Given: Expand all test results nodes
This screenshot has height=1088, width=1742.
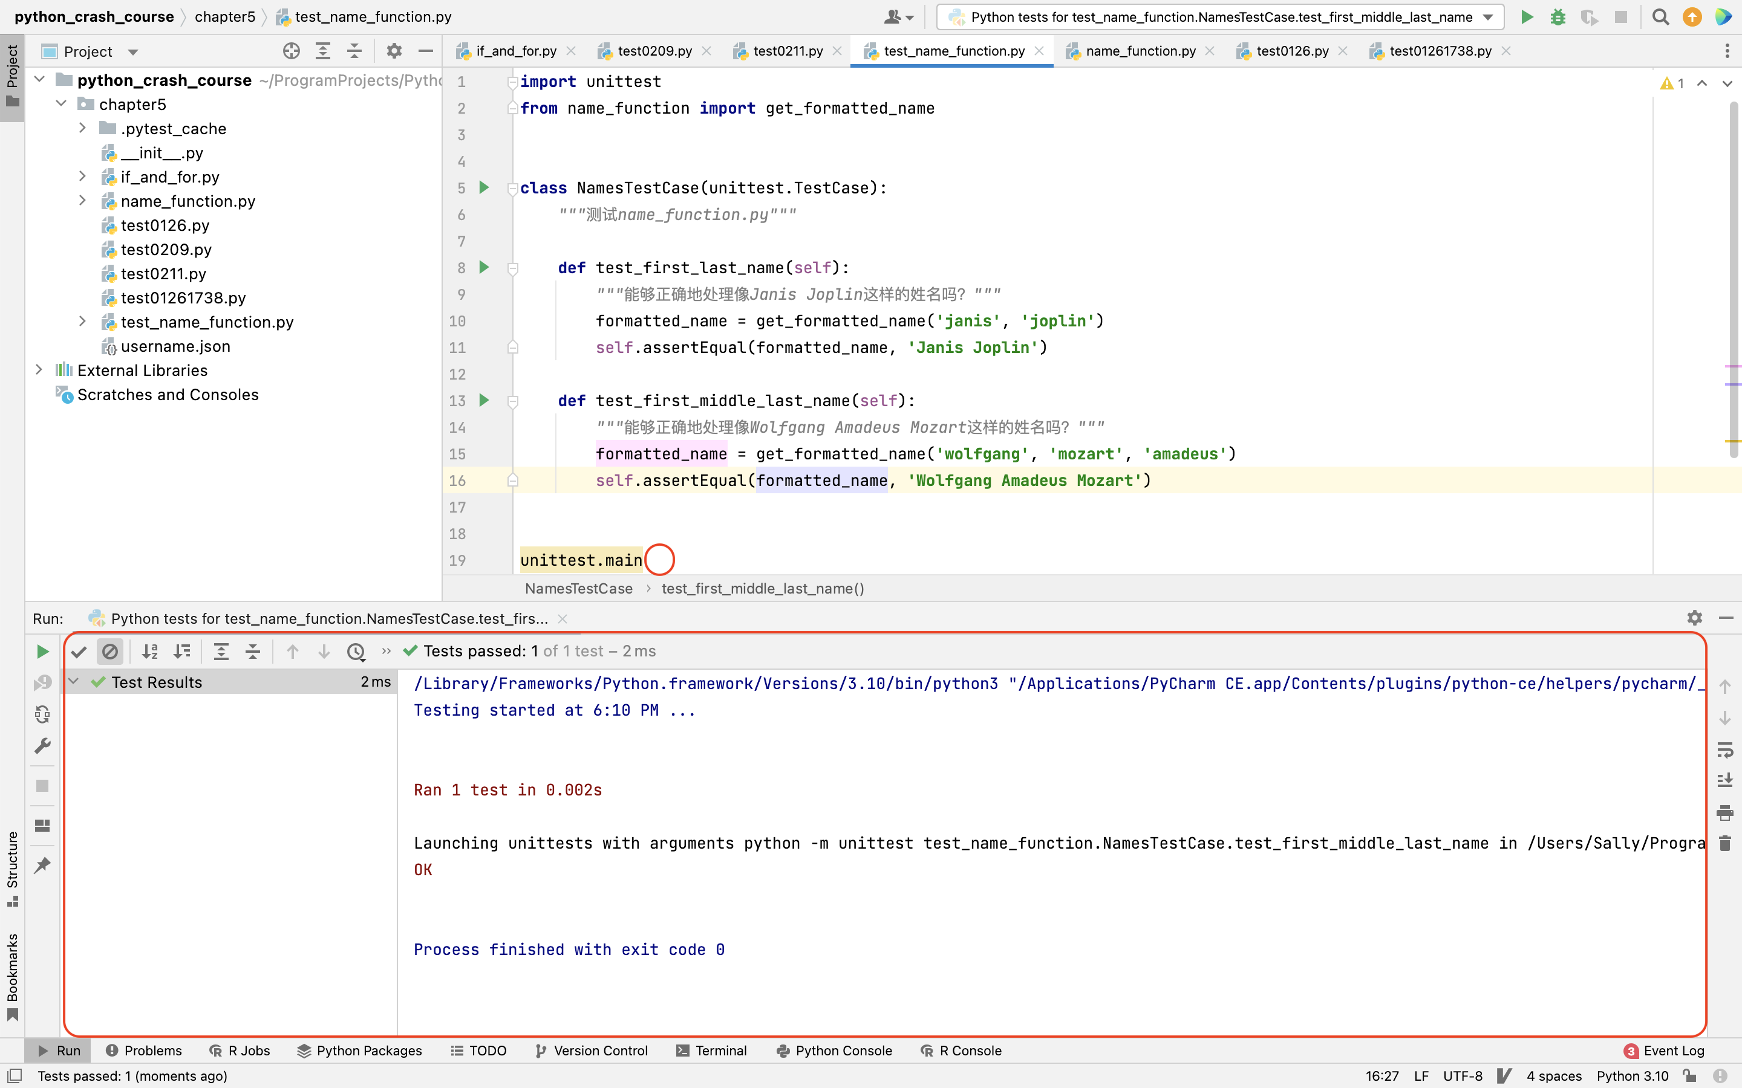Looking at the screenshot, I should click(x=221, y=652).
